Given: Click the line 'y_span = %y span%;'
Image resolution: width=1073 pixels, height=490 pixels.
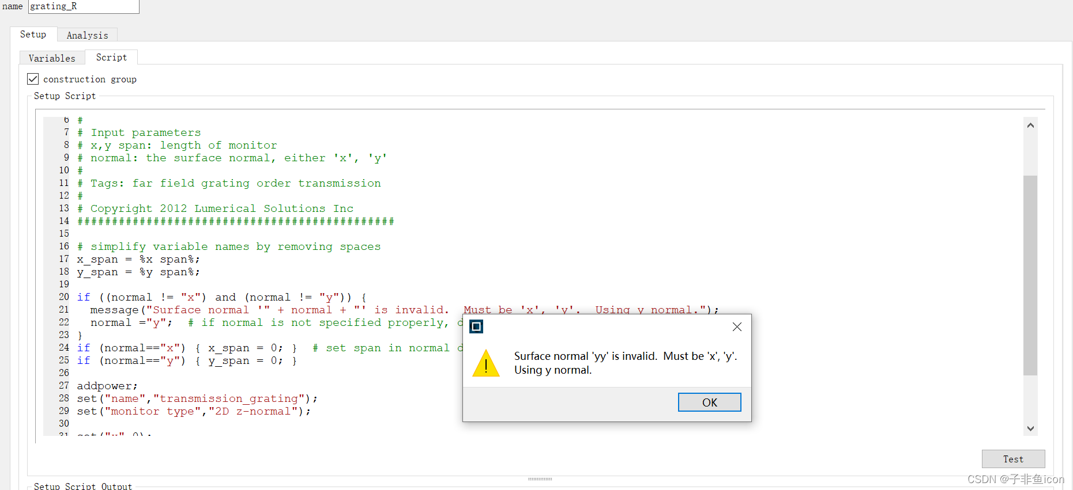Looking at the screenshot, I should click(x=138, y=272).
